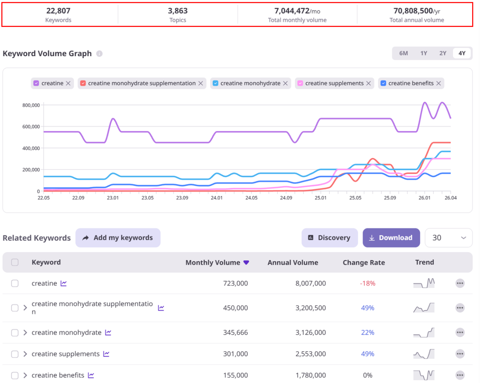Click the creatine keyword text in table
This screenshot has height=383, width=480.
(x=44, y=283)
